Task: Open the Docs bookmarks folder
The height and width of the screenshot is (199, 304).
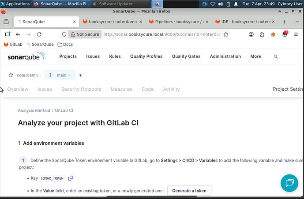Action: coord(65,44)
